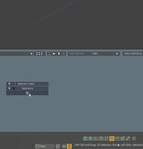Click the wrench icon in bottom toolbar

click(x=128, y=138)
